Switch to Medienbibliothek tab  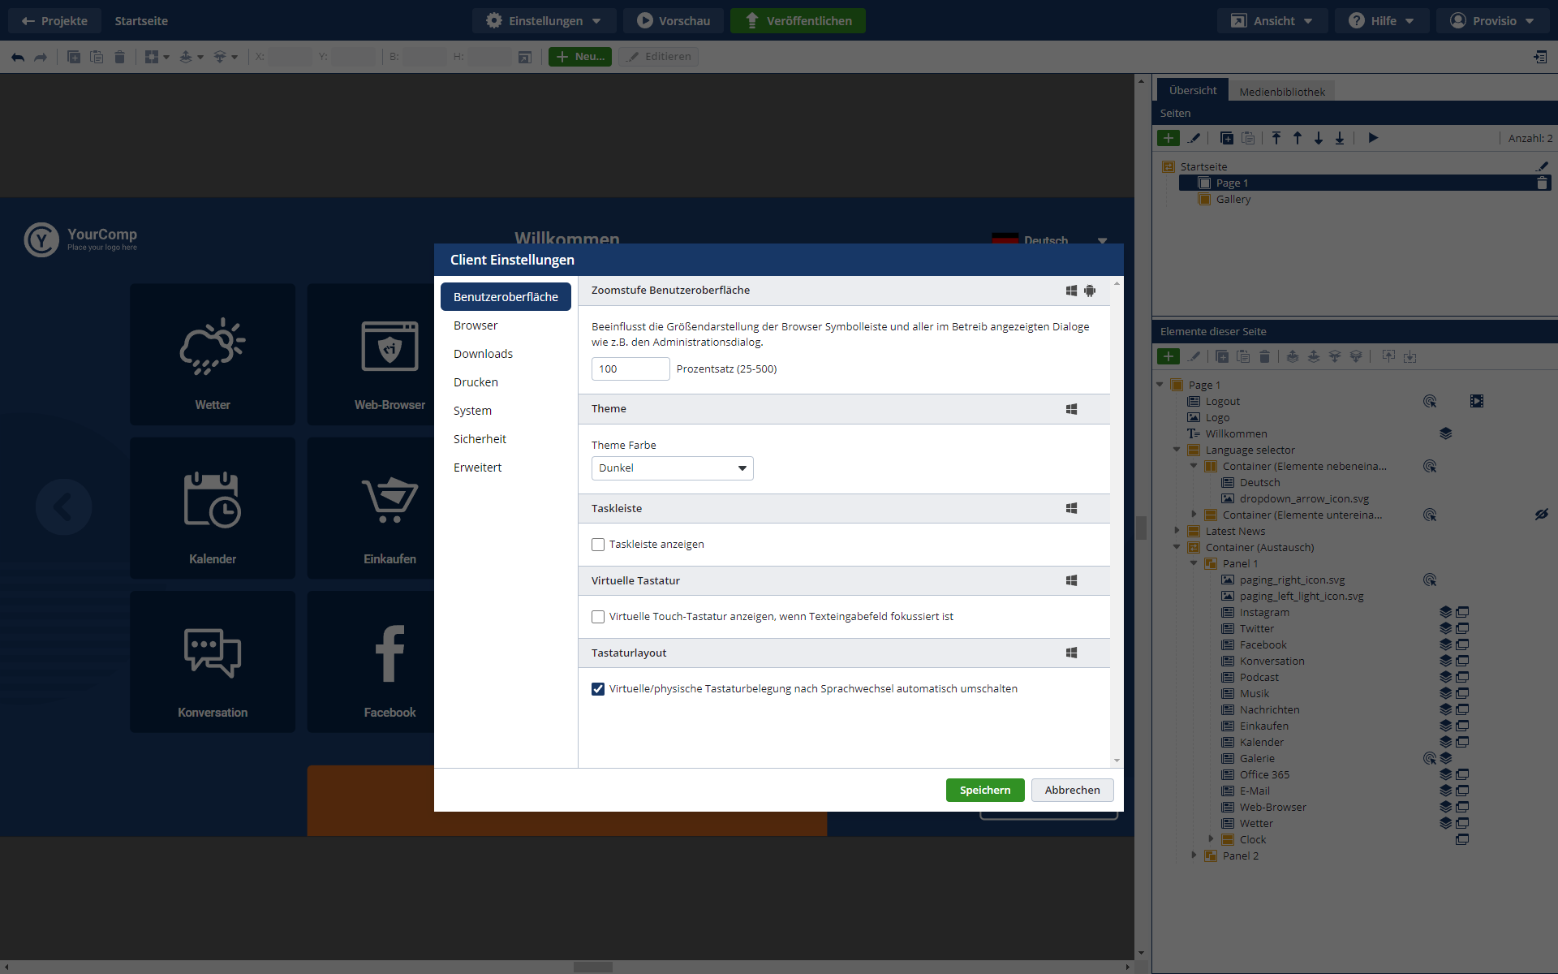(1281, 92)
